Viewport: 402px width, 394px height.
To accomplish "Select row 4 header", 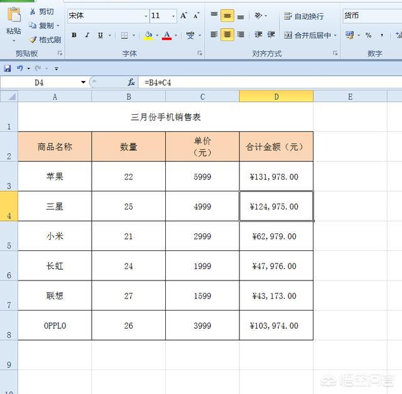I will pos(9,206).
